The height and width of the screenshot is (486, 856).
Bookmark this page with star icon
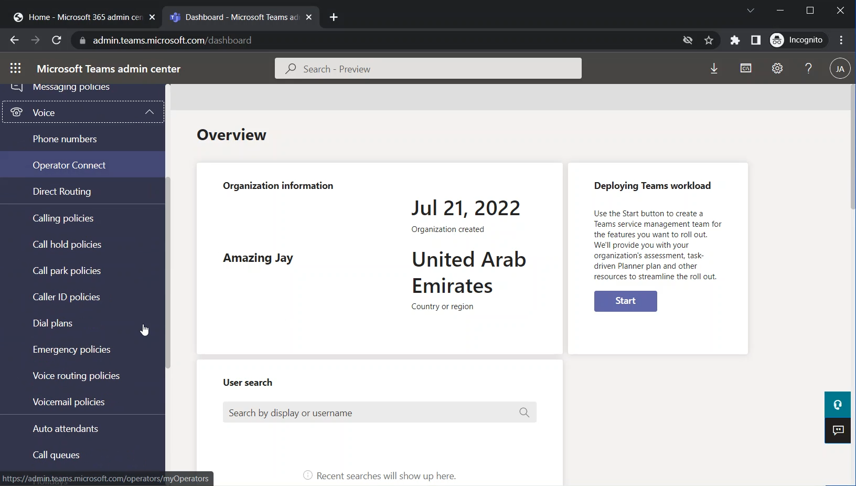[x=709, y=40]
